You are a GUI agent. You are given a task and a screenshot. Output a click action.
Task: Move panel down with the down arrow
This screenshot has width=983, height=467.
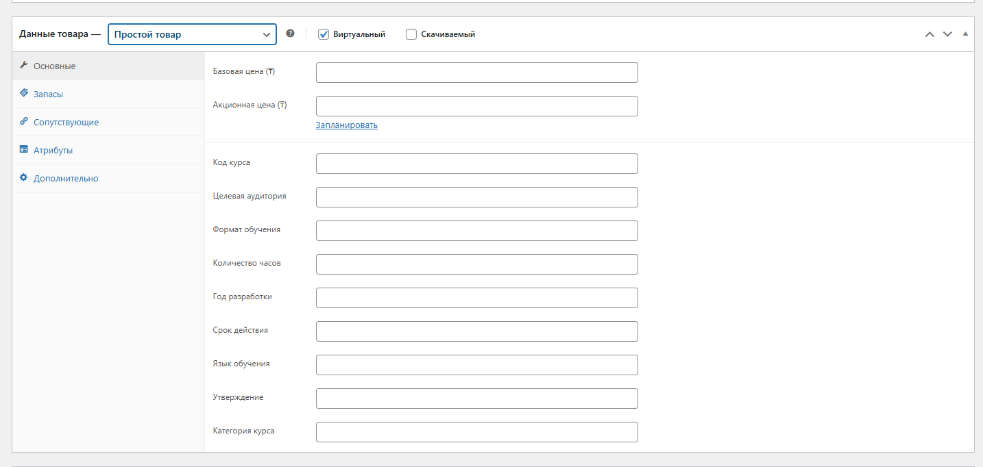click(x=947, y=34)
